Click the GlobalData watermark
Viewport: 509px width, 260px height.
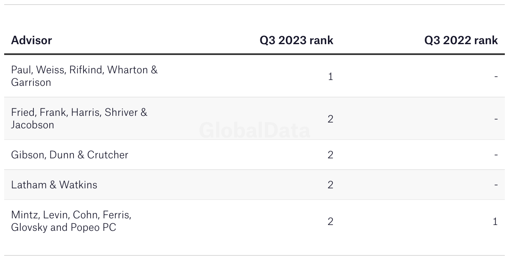(x=254, y=130)
